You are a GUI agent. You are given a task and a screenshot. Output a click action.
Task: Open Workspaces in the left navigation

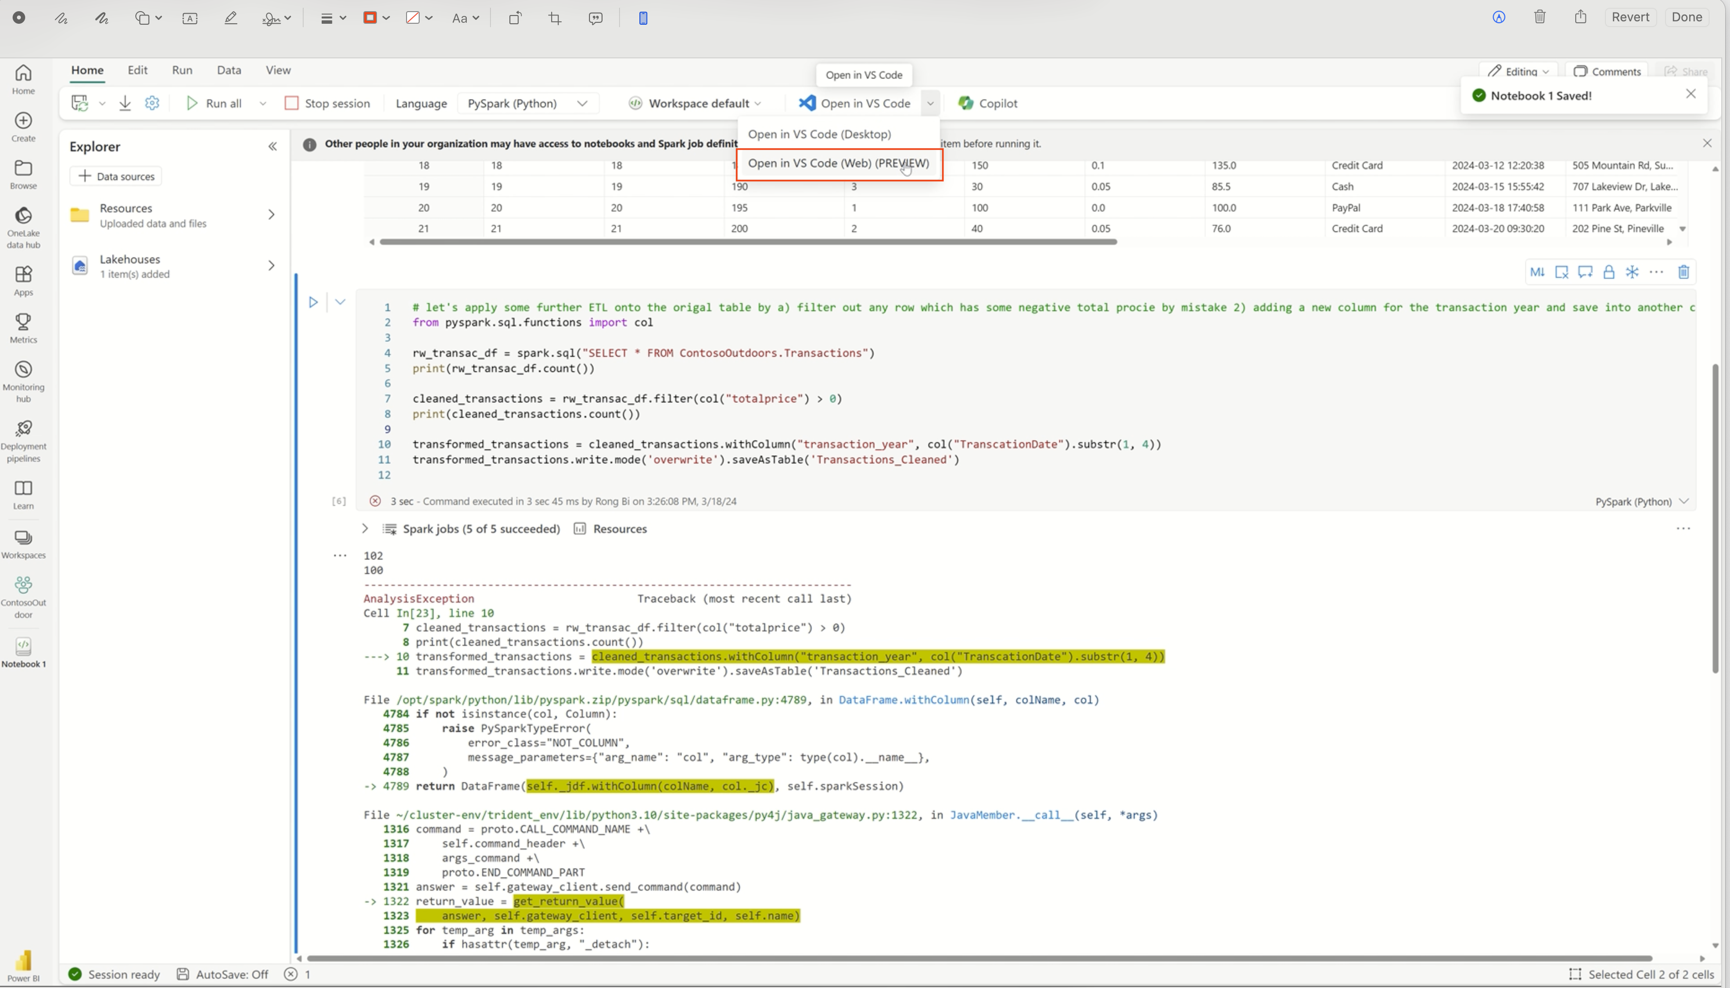tap(23, 544)
